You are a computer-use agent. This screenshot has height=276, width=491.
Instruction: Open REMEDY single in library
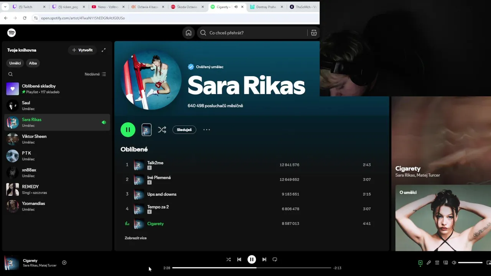[58, 189]
